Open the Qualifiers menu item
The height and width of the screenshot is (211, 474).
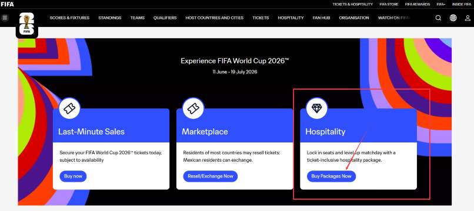pyautogui.click(x=165, y=18)
